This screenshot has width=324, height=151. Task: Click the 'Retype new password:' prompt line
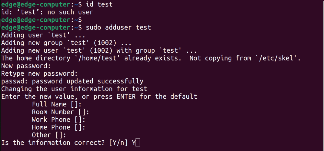(x=40, y=74)
